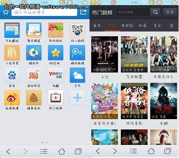The height and width of the screenshot is (158, 179).
Task: Open the 软件游戏 shopping bag icon
Action: [55, 30]
